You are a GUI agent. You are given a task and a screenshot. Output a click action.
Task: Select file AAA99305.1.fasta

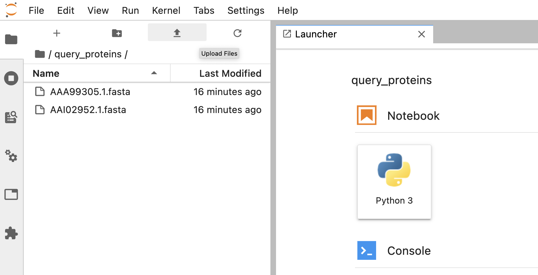pos(90,92)
